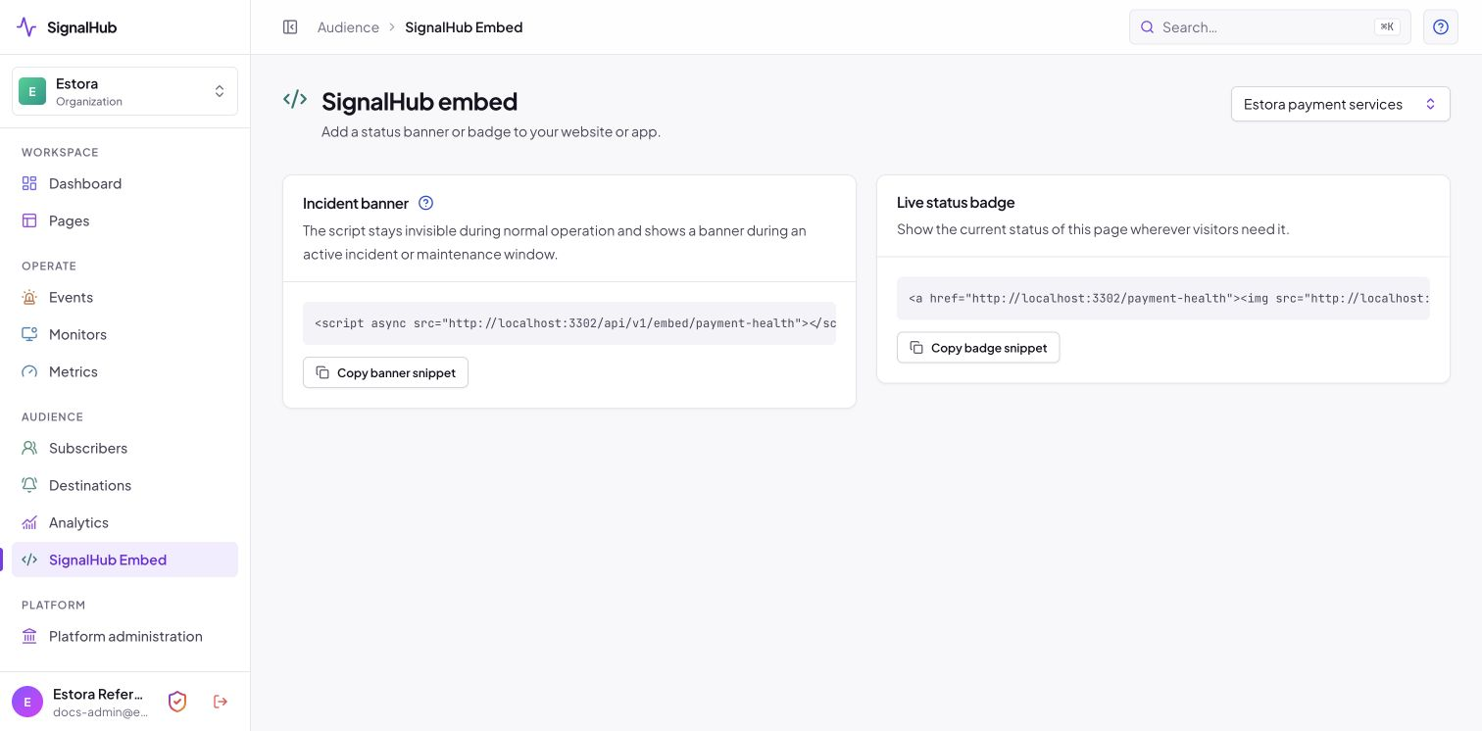This screenshot has height=731, width=1482.
Task: Open Platform administration
Action: coord(124,636)
